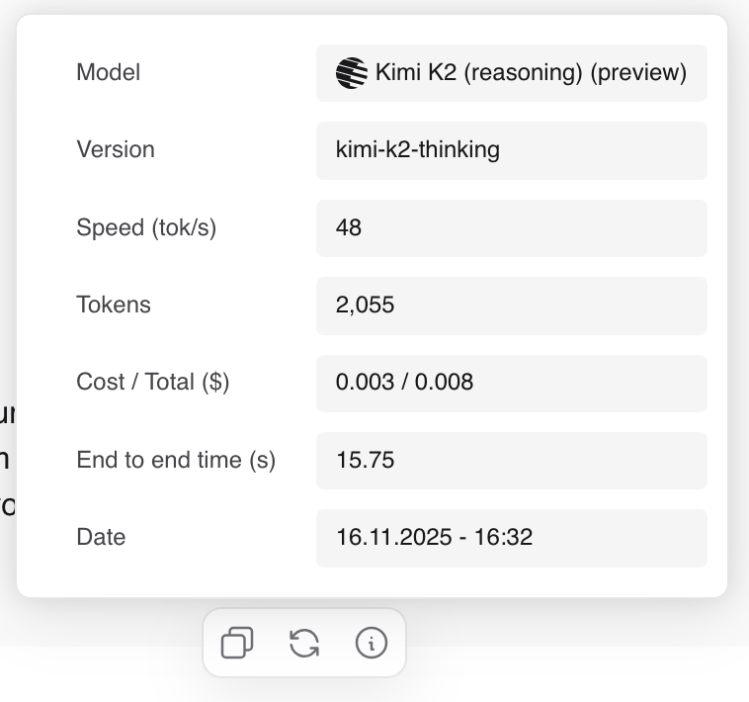Click the 'Version' row label
Viewport: 749px width, 702px height.
116,150
